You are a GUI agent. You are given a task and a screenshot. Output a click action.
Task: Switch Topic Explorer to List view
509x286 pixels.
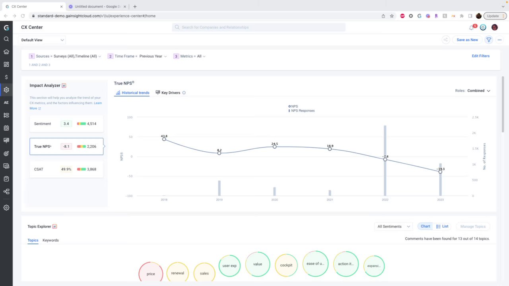click(442, 226)
